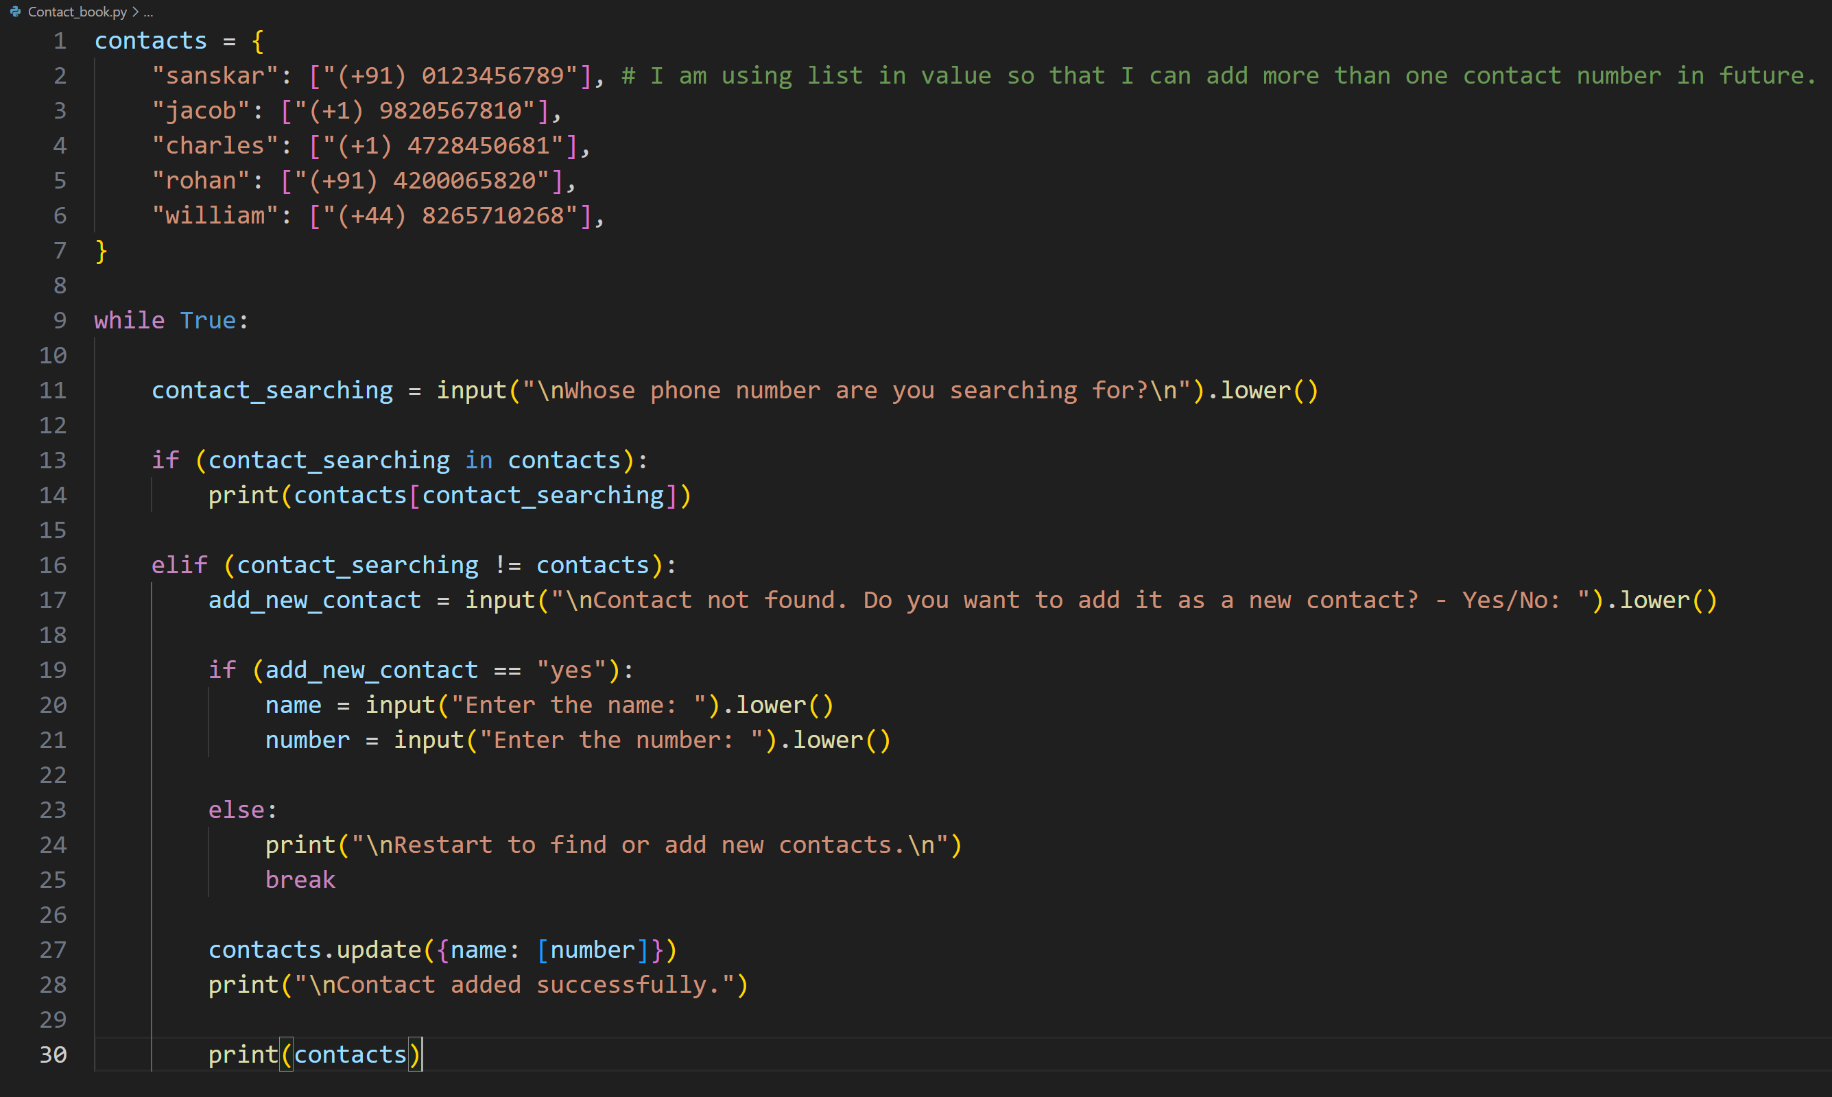Click the breadcrumb chevron separator
The image size is (1832, 1097).
point(135,12)
